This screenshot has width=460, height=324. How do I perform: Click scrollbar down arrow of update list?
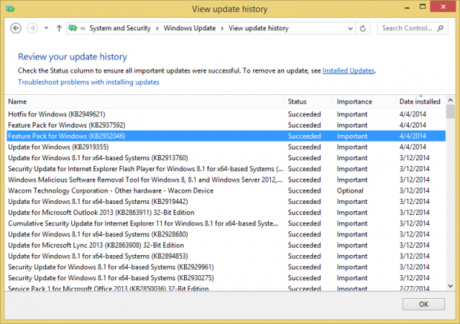pyautogui.click(x=450, y=286)
